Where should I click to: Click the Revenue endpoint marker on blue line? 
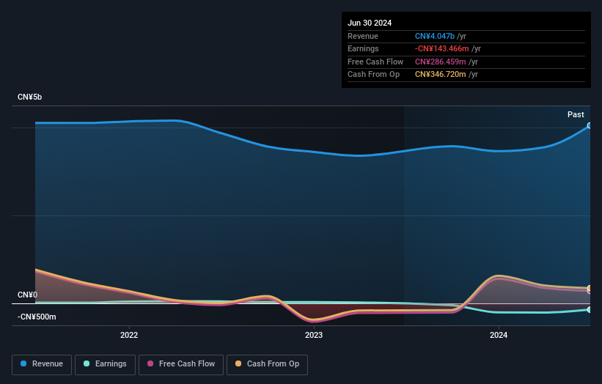[x=590, y=125]
